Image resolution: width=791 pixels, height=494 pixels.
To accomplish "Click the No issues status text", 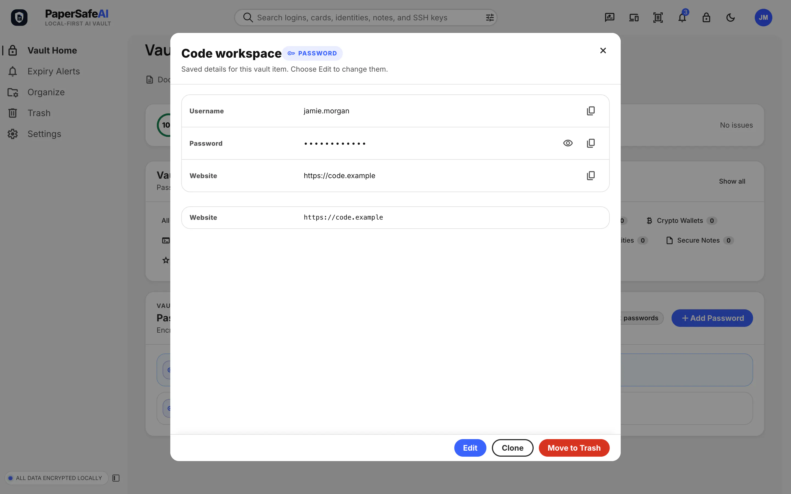I will [x=736, y=125].
